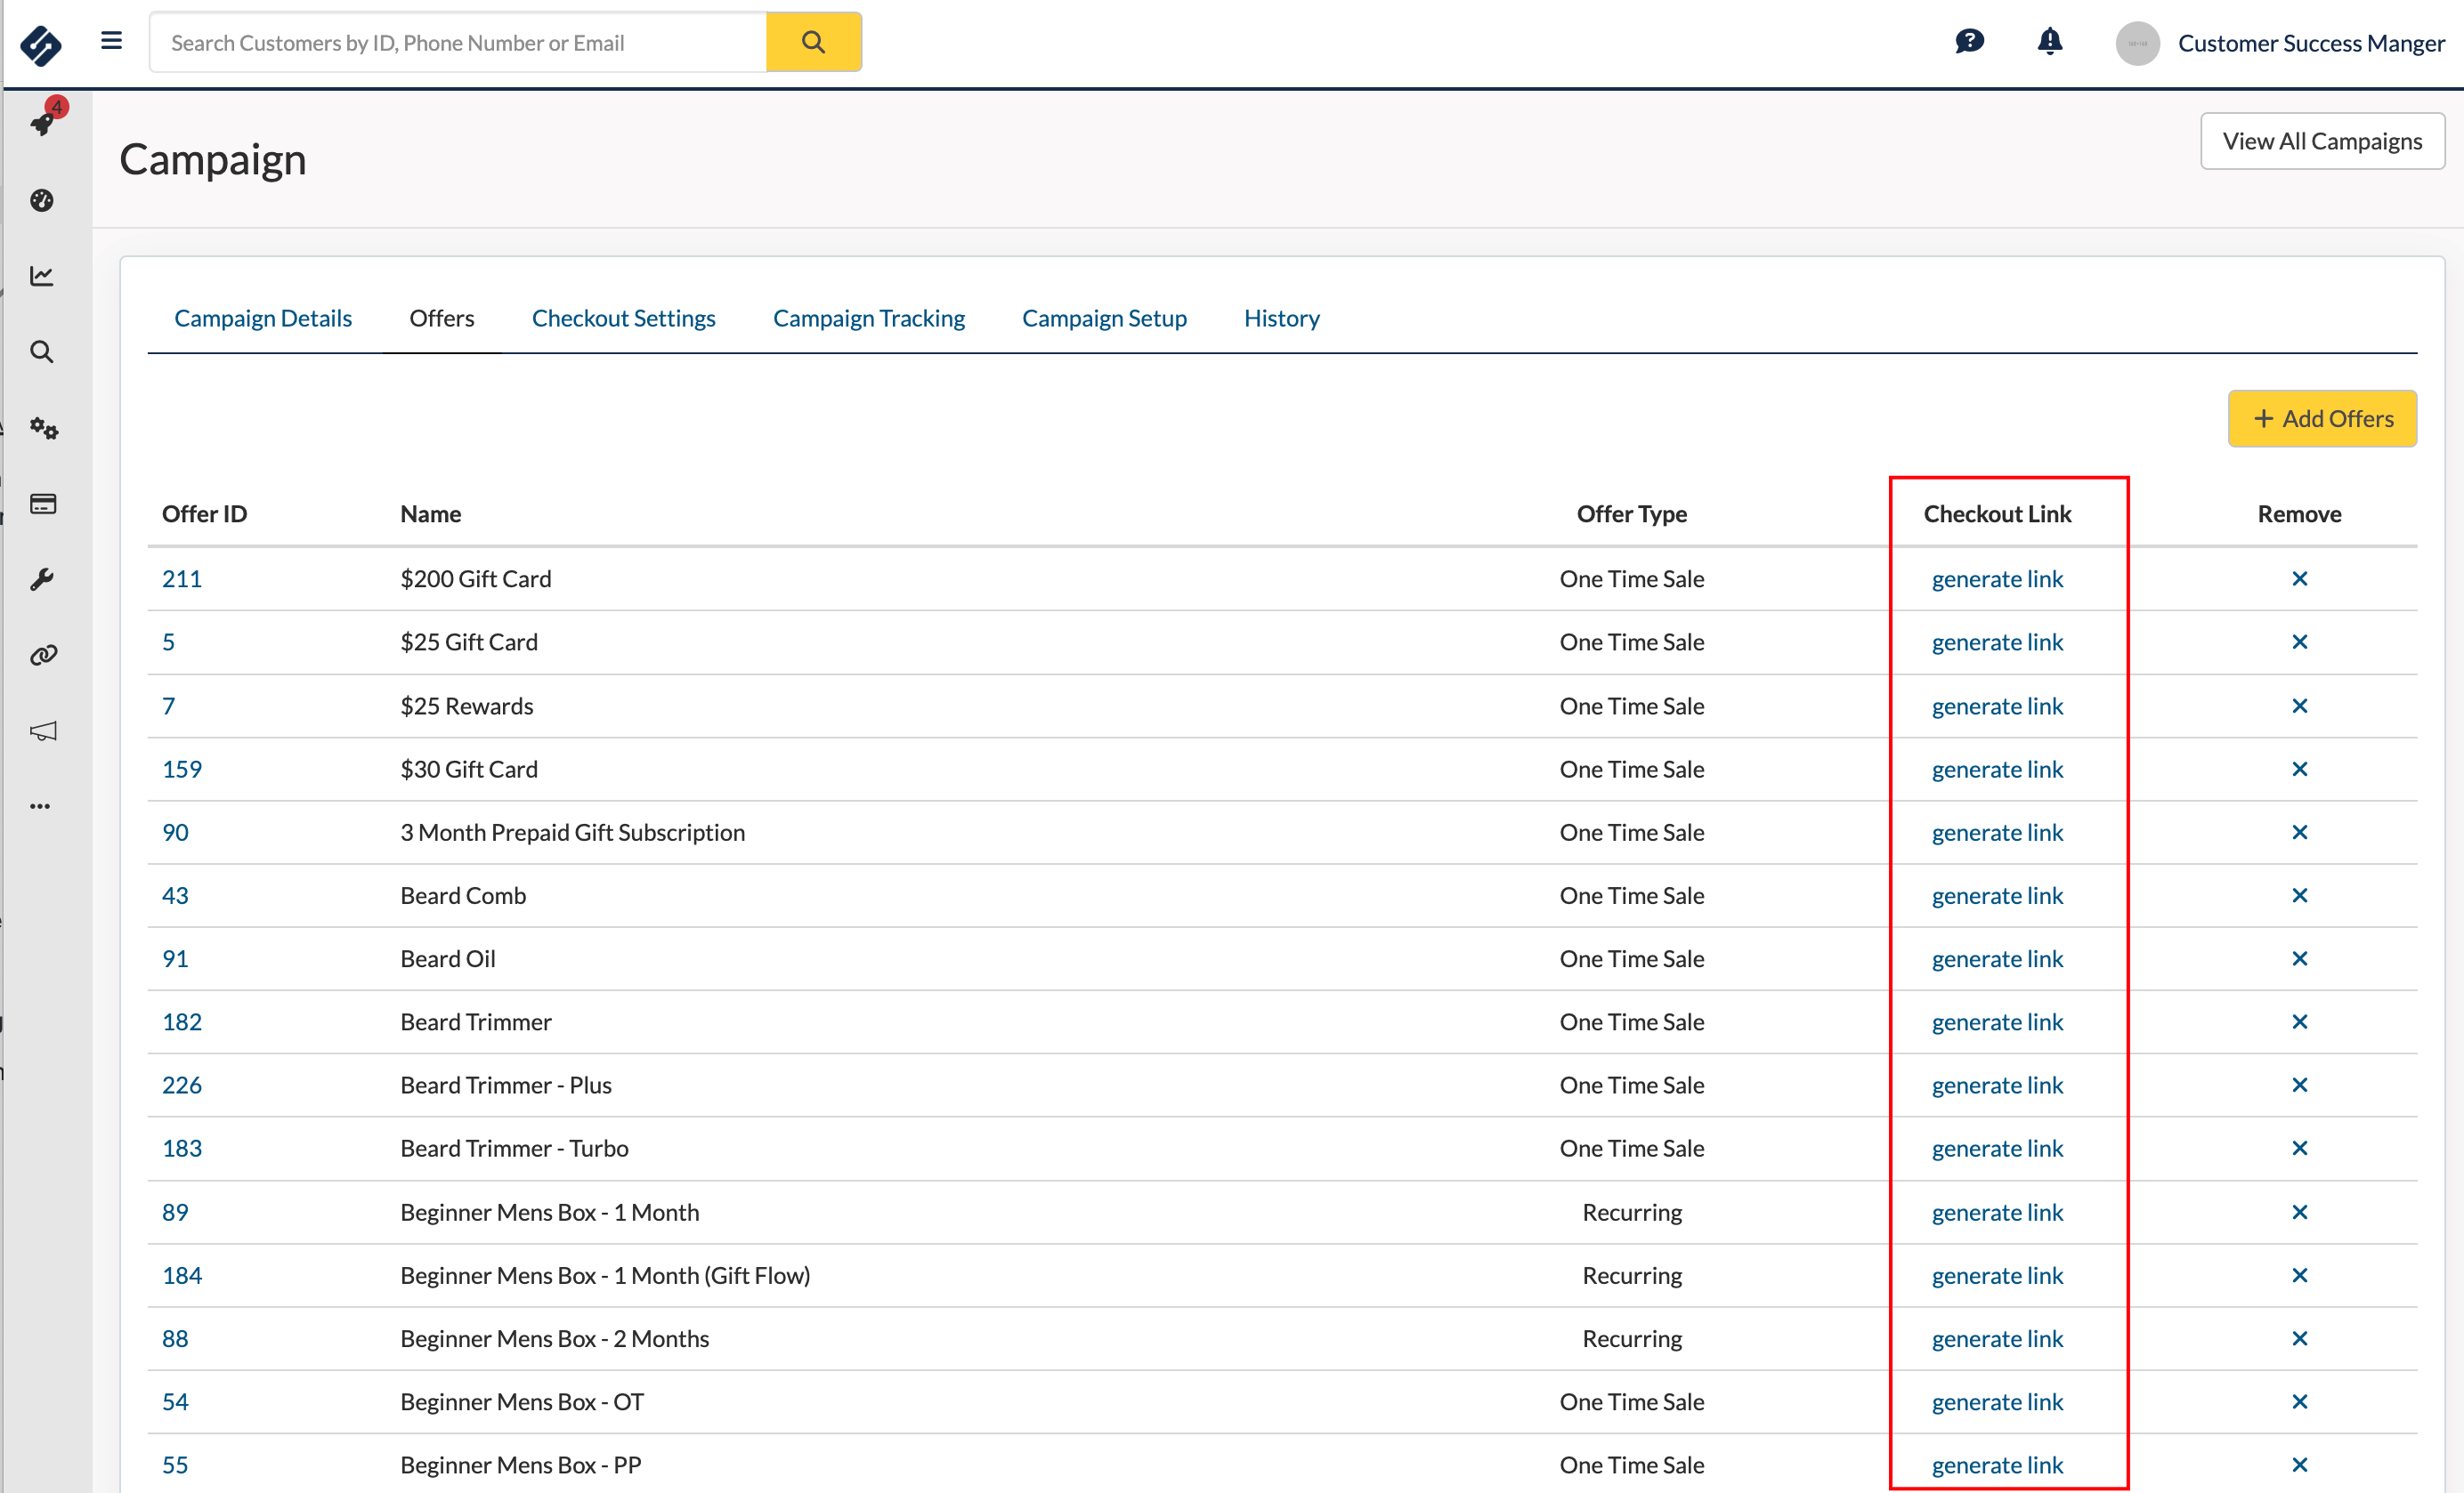The image size is (2464, 1493).
Task: Open the Campaign Tracking tab
Action: click(868, 319)
